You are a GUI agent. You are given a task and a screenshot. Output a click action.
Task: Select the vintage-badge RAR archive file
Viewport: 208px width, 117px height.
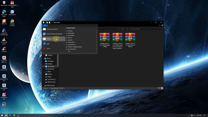coord(105,40)
